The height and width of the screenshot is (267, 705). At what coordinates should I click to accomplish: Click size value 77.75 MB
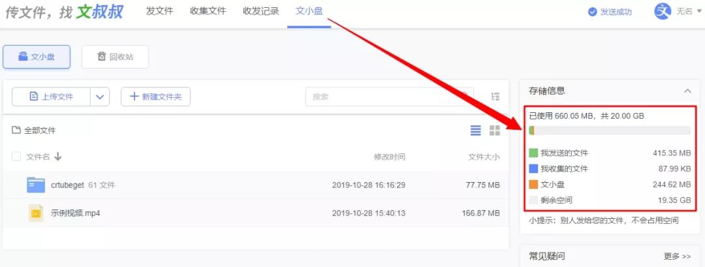483,185
